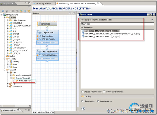Click the Security key icon beside the Security leaf
The width and height of the screenshot is (157, 115).
11,61
